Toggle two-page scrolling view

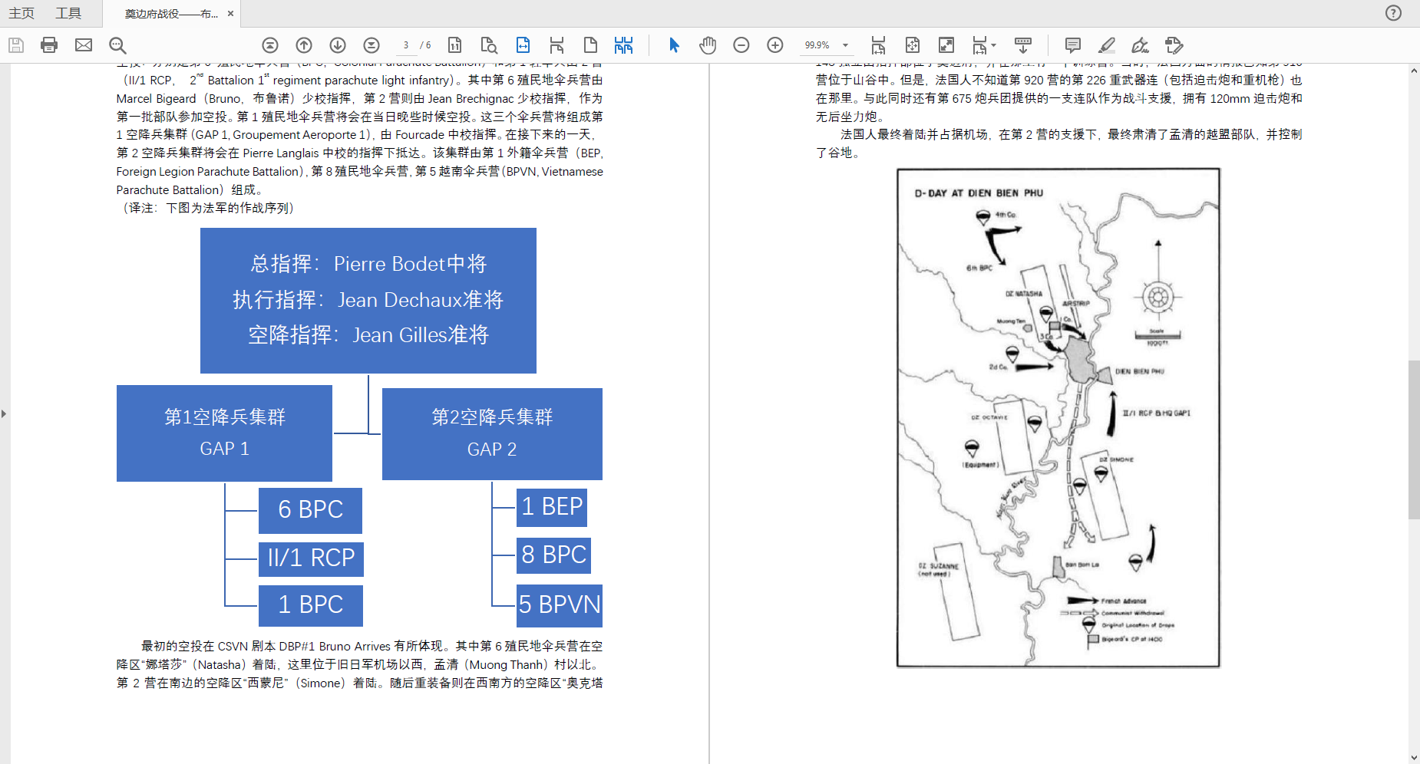[x=623, y=45]
